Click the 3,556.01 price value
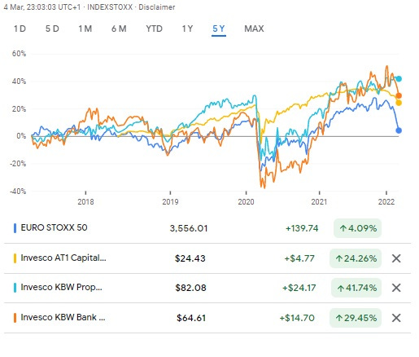Viewport: 419px width, 357px height. 189,228
